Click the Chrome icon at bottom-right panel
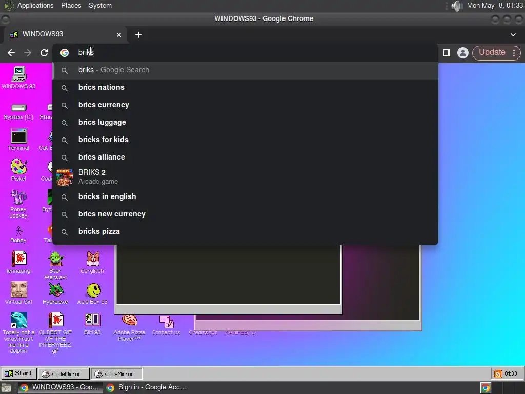The width and height of the screenshot is (525, 394). pos(486,388)
